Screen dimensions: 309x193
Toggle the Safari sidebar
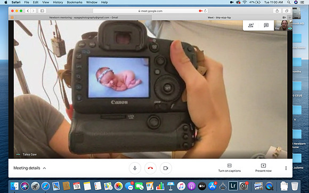pyautogui.click(x=42, y=11)
